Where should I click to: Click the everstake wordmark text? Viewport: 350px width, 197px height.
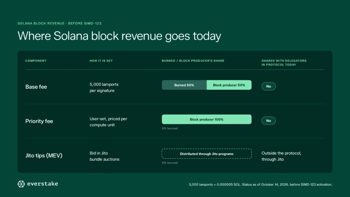click(x=43, y=184)
